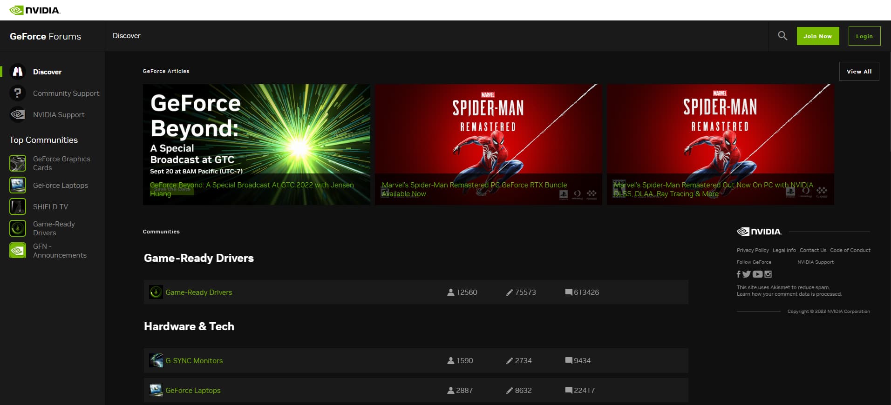891x405 pixels.
Task: Open the Game-Ready Drivers link in the community row
Action: pos(199,292)
